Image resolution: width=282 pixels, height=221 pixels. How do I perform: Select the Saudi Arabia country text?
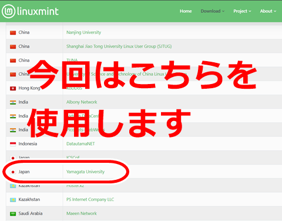tap(31, 213)
